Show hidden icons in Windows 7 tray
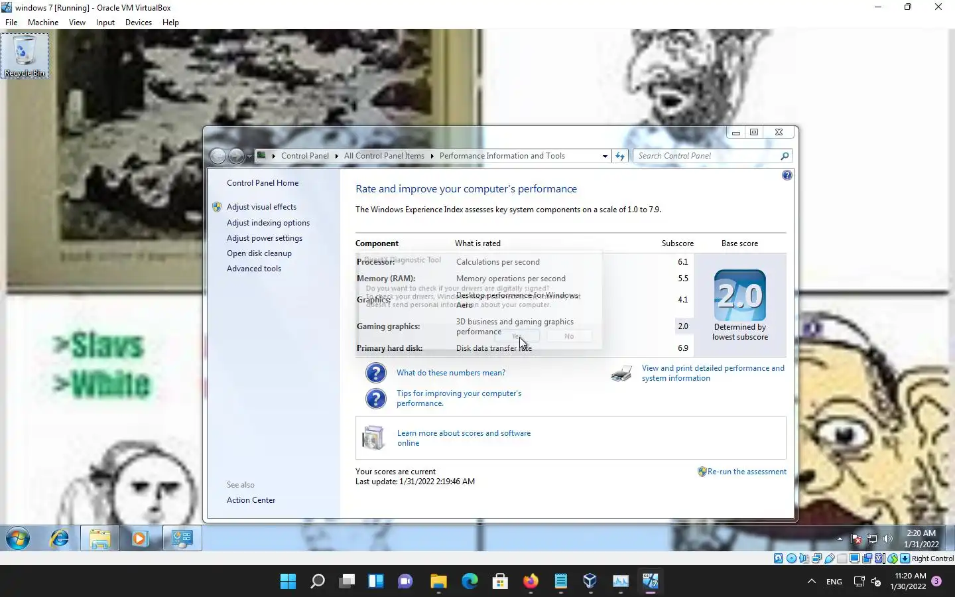 tap(840, 539)
